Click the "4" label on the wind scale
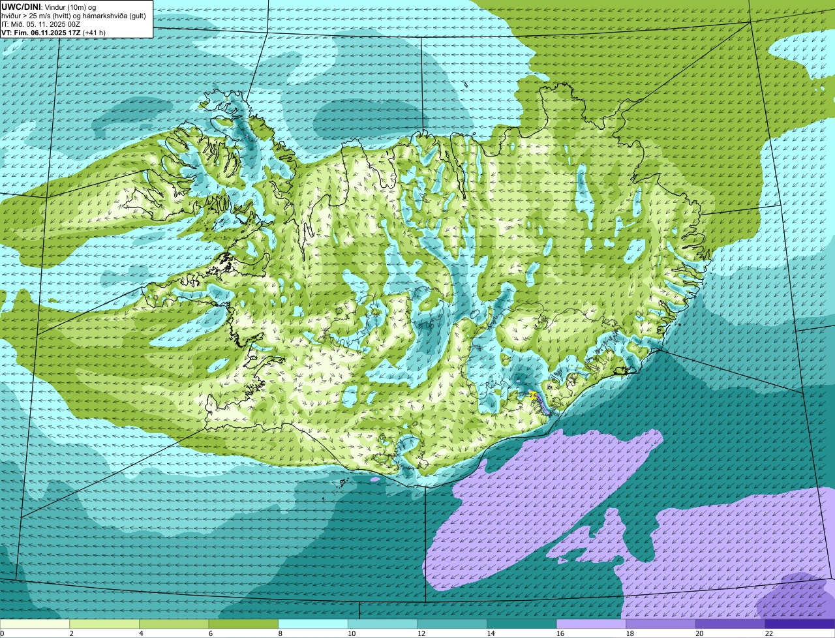Image resolution: width=835 pixels, height=638 pixels. [x=141, y=633]
